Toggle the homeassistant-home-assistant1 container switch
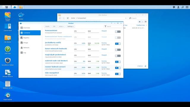This screenshot has width=190, height=107. pos(118,38)
